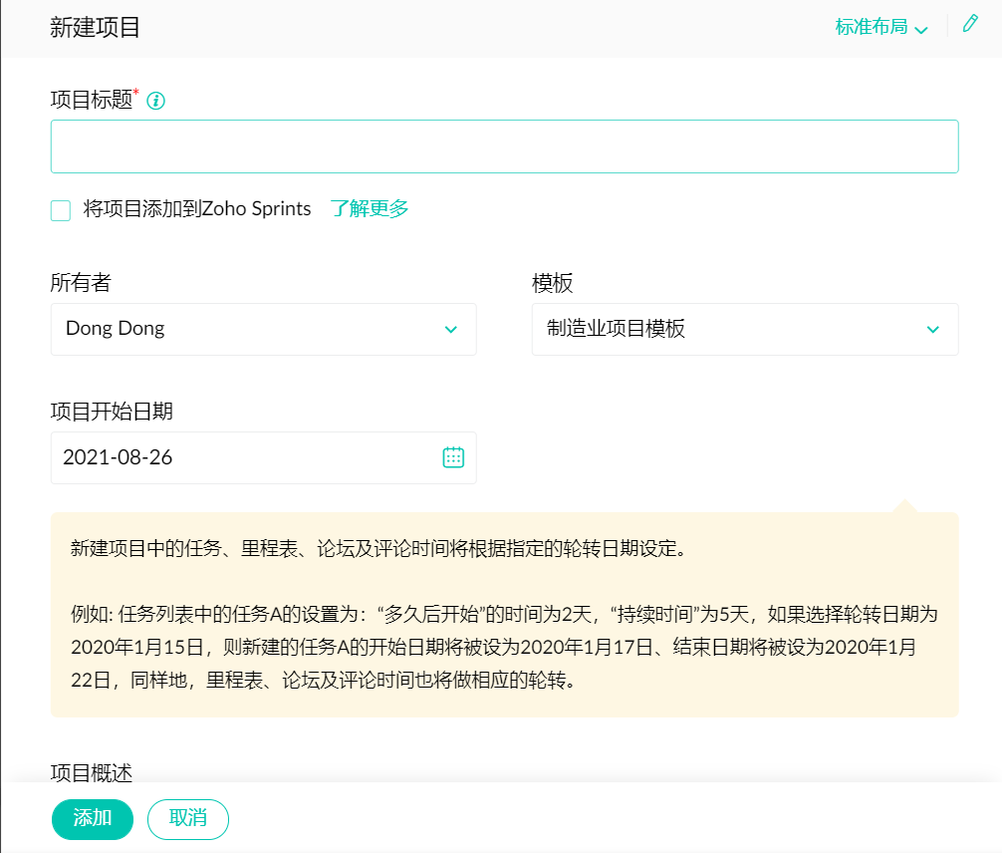Click the chevron next to 标准布局
Screen dimensions: 1002x853
(x=921, y=29)
